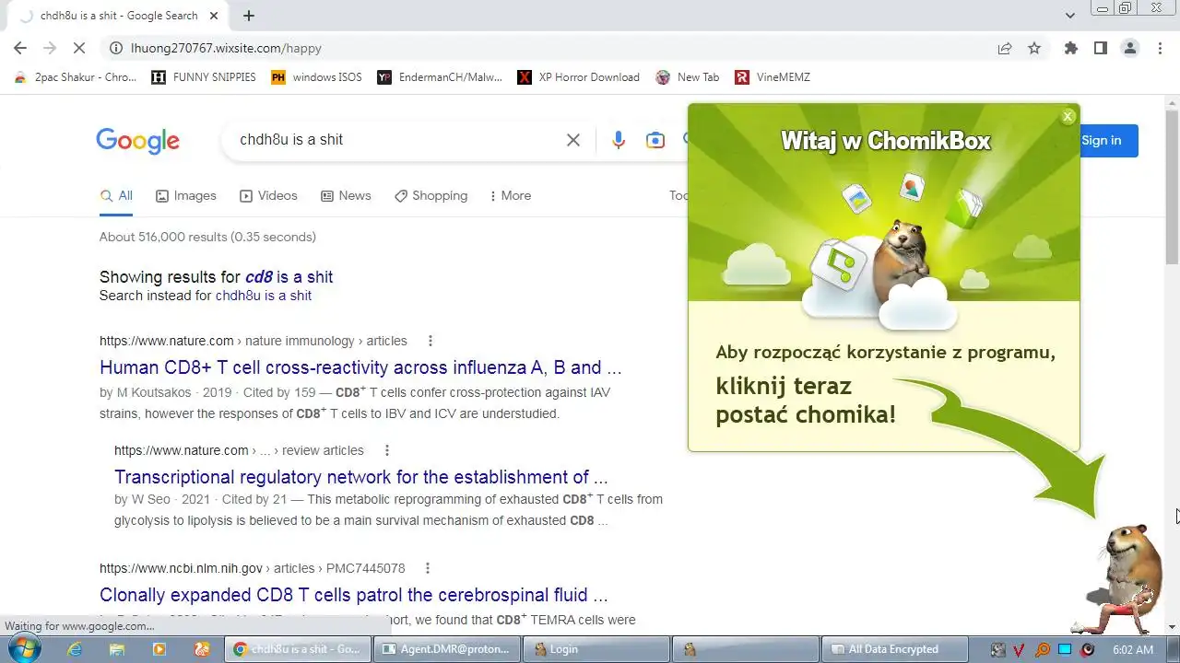Go to Google logo homepage

pos(137,140)
